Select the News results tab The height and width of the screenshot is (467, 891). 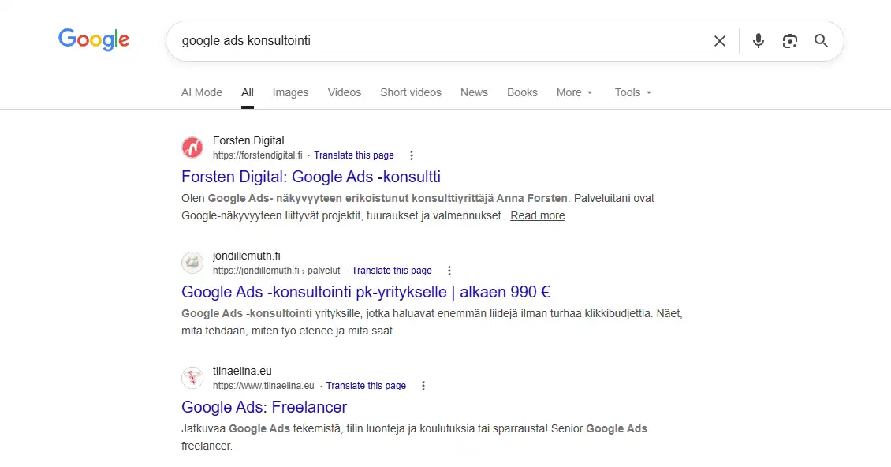[x=474, y=92]
